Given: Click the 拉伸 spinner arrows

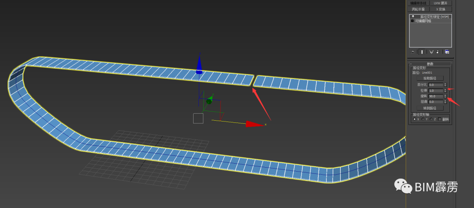Looking at the screenshot, I should click(445, 91).
